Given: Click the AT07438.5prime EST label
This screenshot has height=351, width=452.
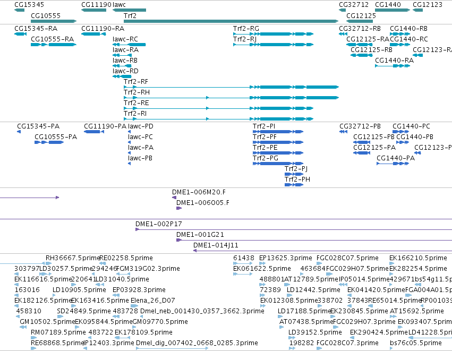Looking at the screenshot, I should (306, 322).
